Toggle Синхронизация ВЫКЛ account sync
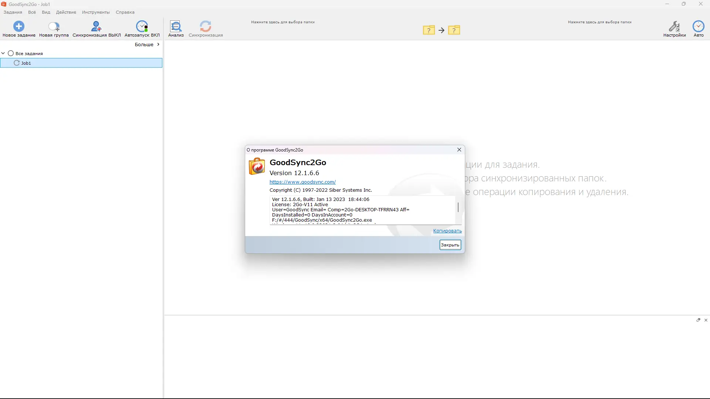This screenshot has height=399, width=710. click(x=97, y=26)
